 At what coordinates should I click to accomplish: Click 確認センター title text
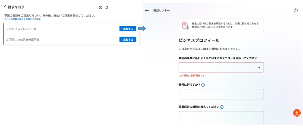tap(162, 11)
